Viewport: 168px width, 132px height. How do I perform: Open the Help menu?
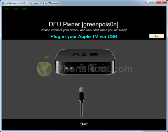click(x=15, y=9)
